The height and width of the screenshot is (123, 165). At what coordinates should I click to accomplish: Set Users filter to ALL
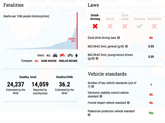[48, 55]
